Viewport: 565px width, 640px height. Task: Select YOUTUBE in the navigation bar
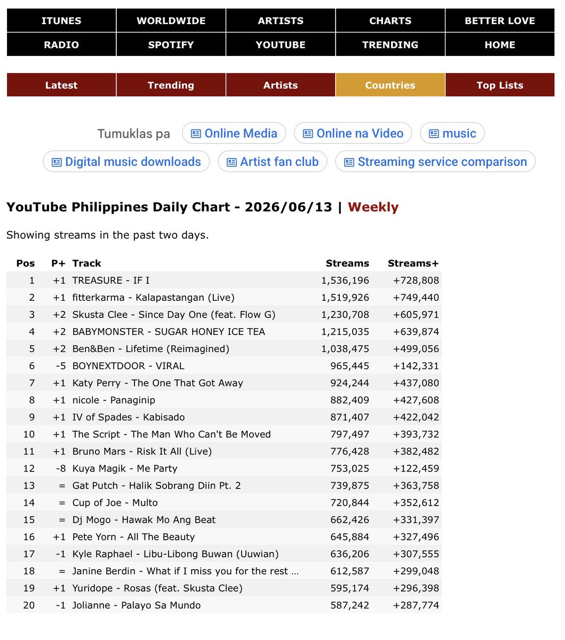pyautogui.click(x=281, y=45)
